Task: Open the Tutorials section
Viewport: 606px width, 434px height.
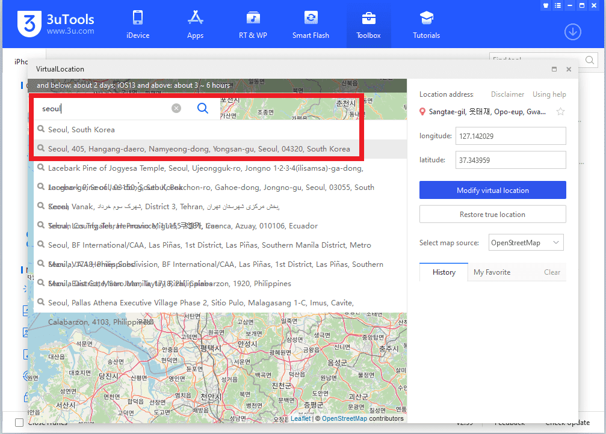Action: tap(426, 25)
